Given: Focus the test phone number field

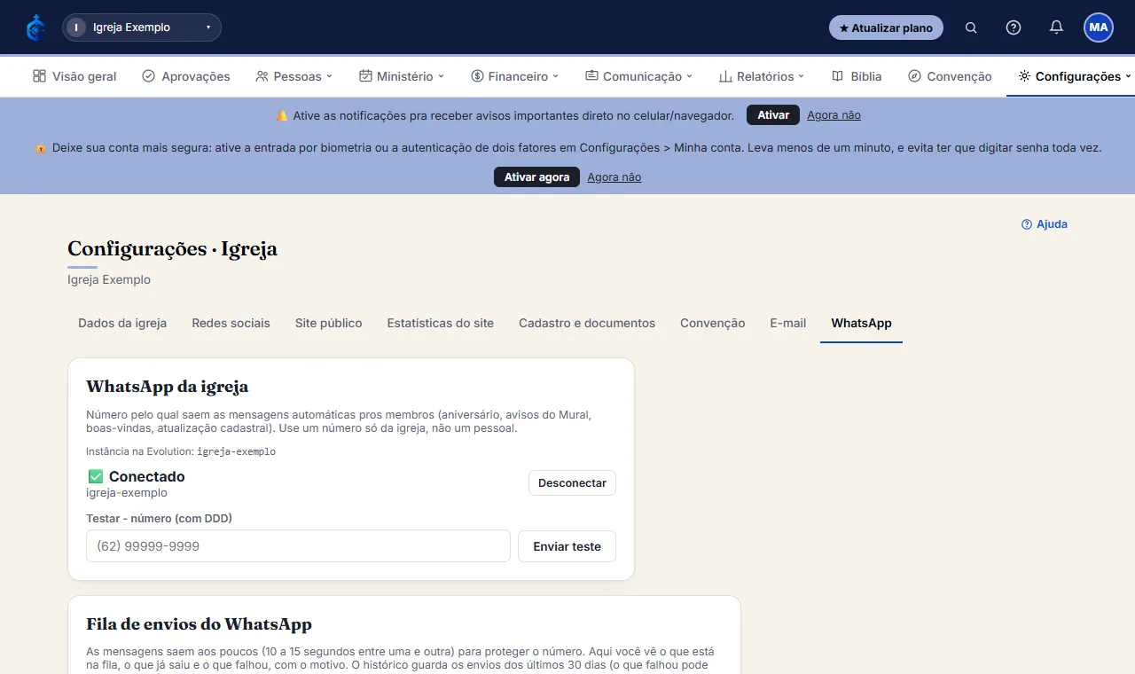Looking at the screenshot, I should pyautogui.click(x=298, y=546).
